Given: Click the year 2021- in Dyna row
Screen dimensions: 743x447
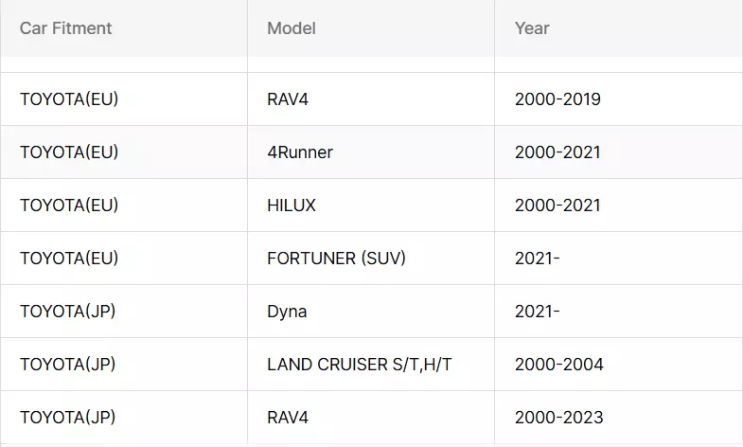Looking at the screenshot, I should click(537, 312).
